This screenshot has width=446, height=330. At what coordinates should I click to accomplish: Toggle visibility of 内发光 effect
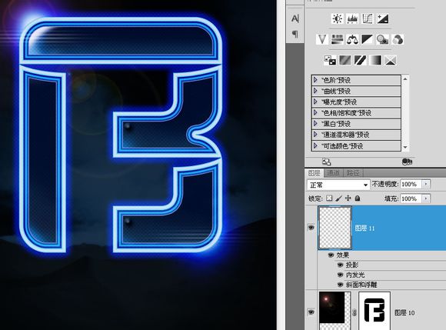340,275
